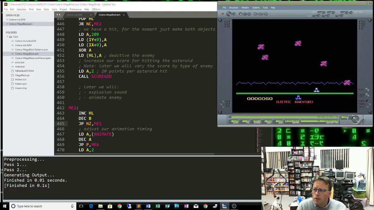Open Publisher from the taskbar
Viewport: 374px width, 210px height.
[x=167, y=206]
